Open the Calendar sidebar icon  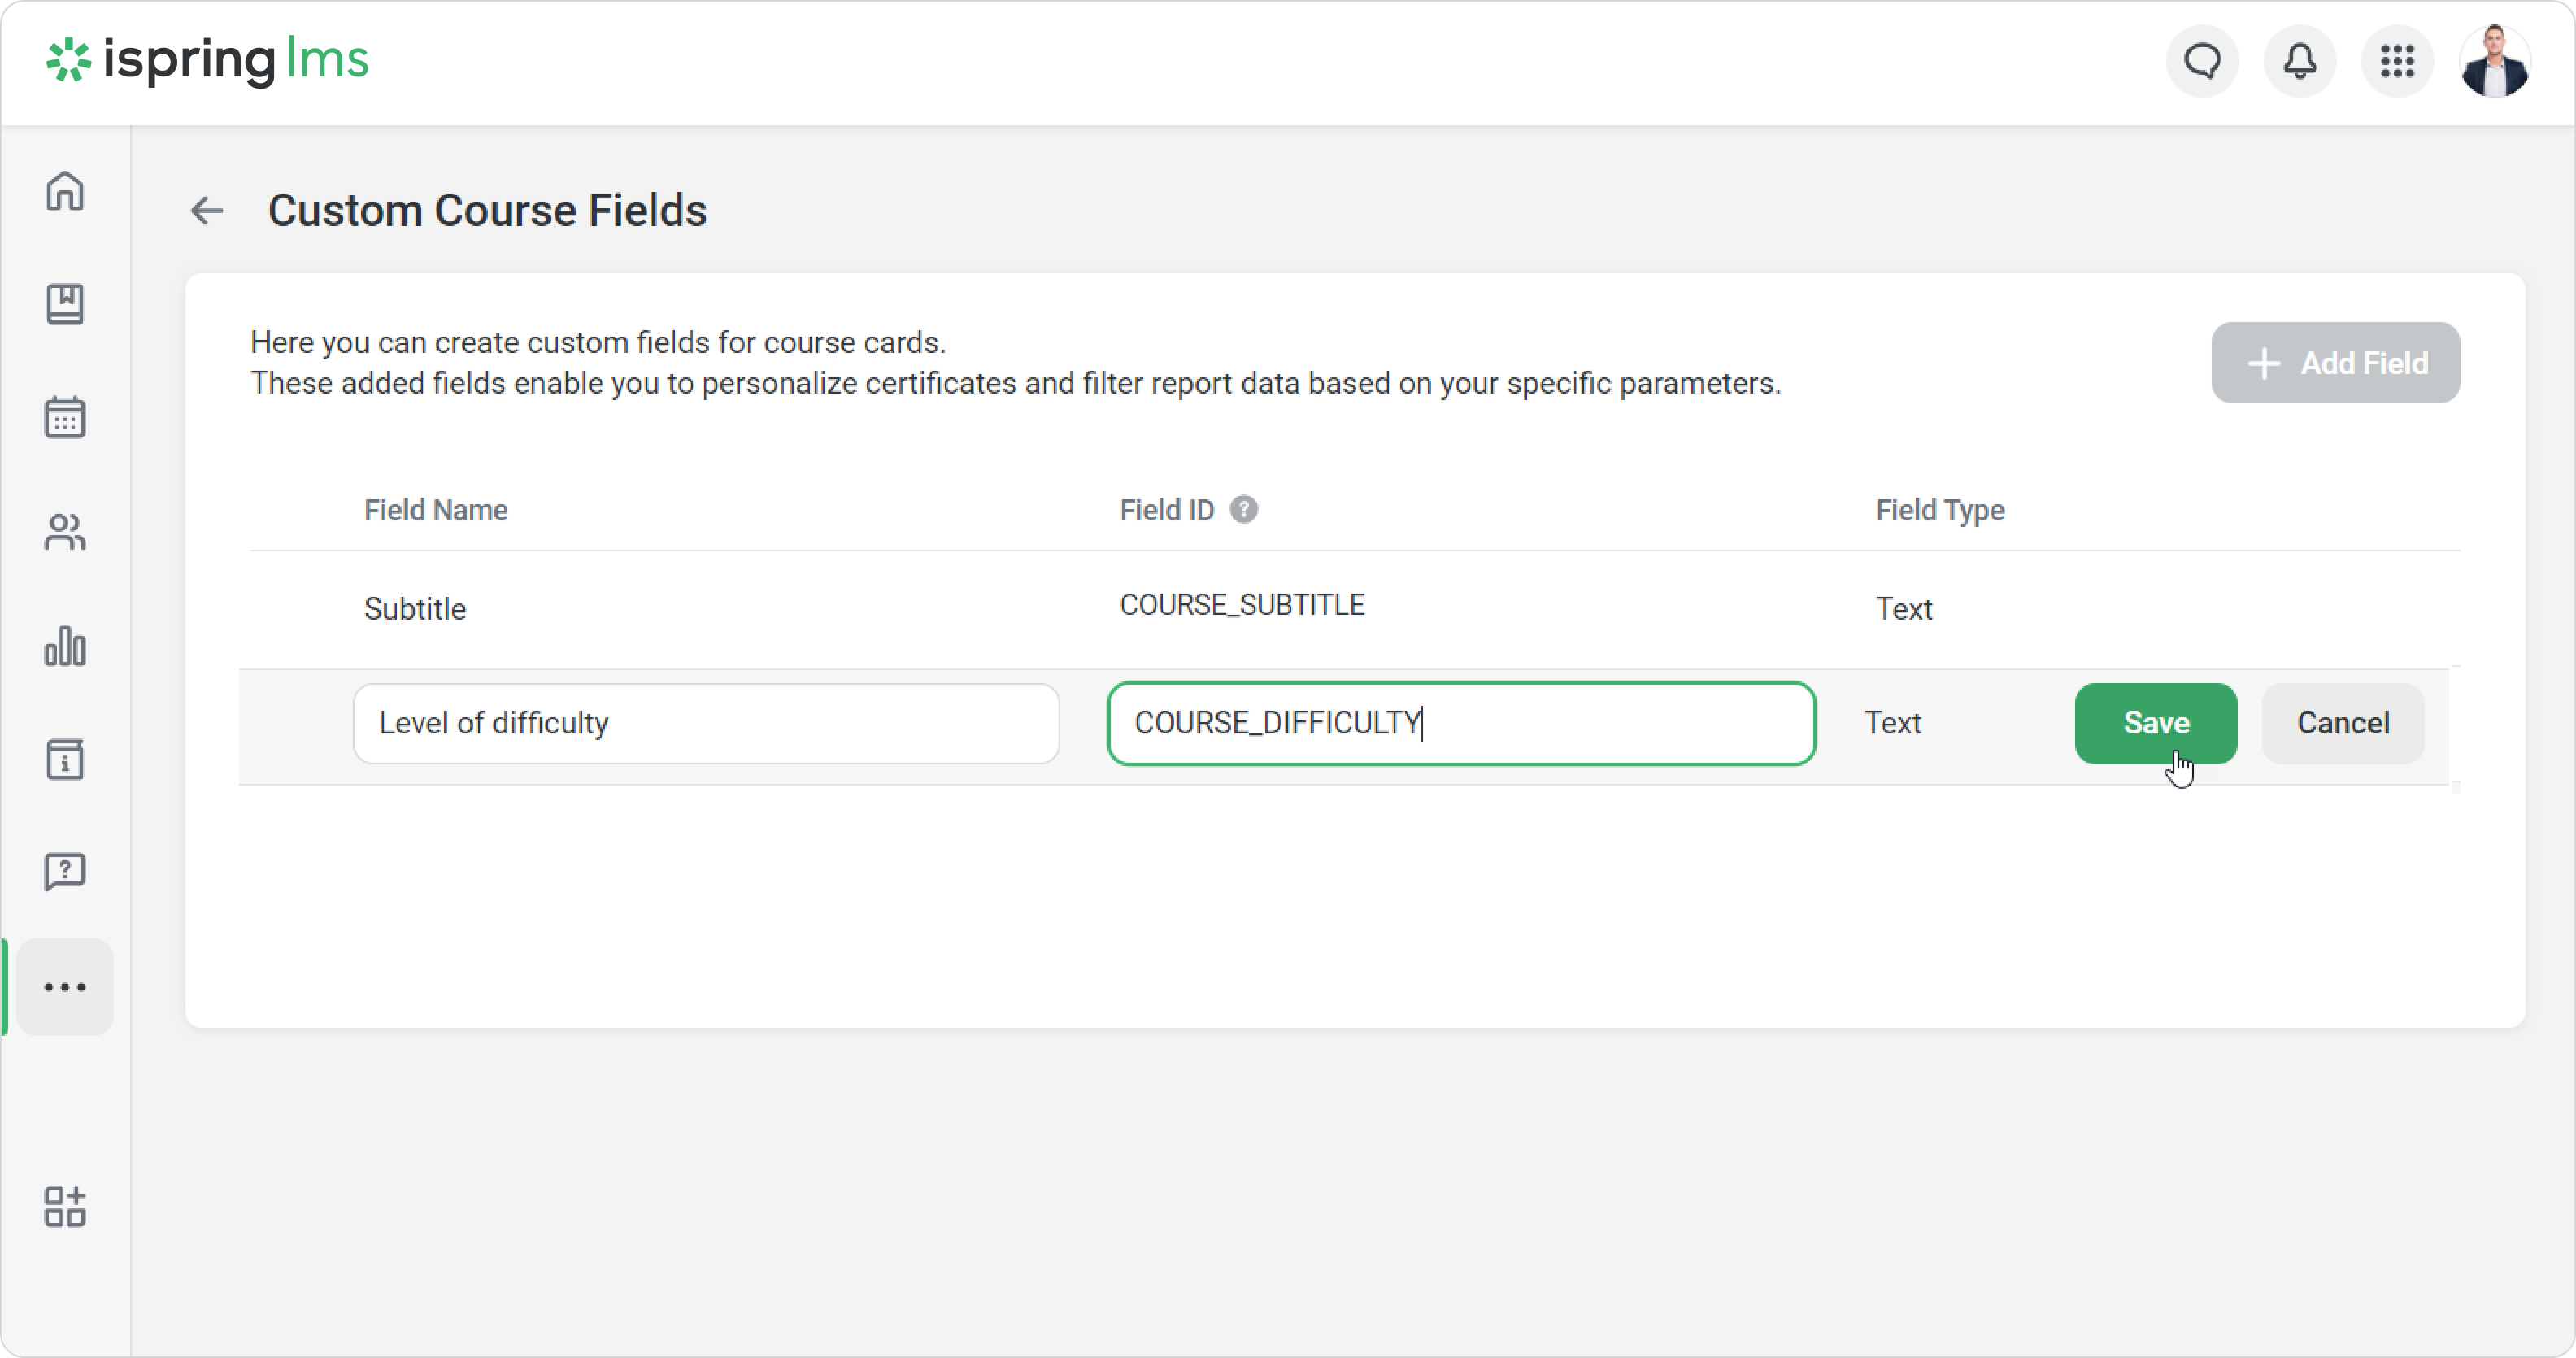[x=65, y=417]
